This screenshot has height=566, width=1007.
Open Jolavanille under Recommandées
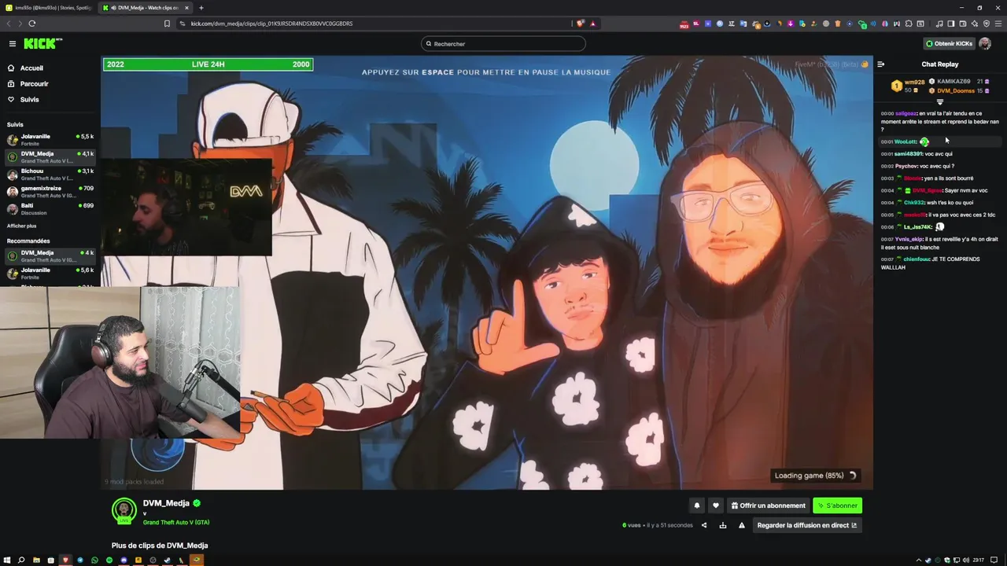coord(50,274)
